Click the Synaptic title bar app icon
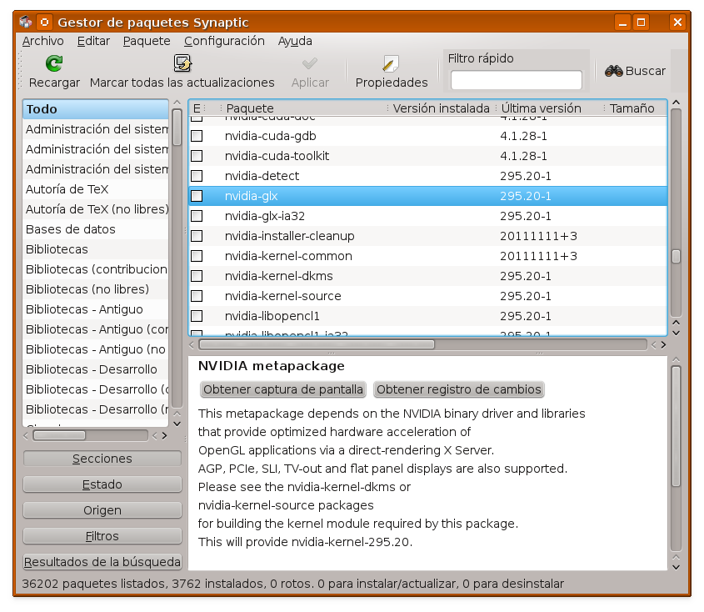 (26, 22)
